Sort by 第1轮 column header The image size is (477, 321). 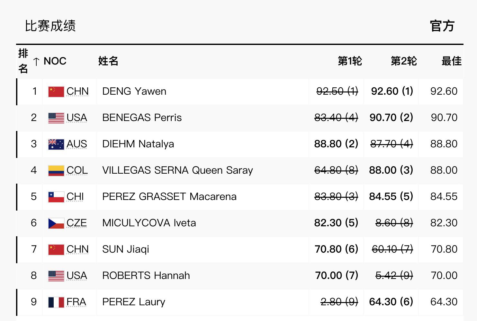pos(350,61)
